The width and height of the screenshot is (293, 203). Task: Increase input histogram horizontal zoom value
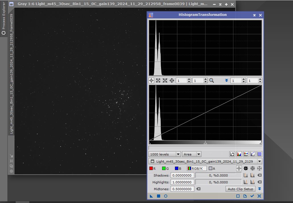point(189,79)
